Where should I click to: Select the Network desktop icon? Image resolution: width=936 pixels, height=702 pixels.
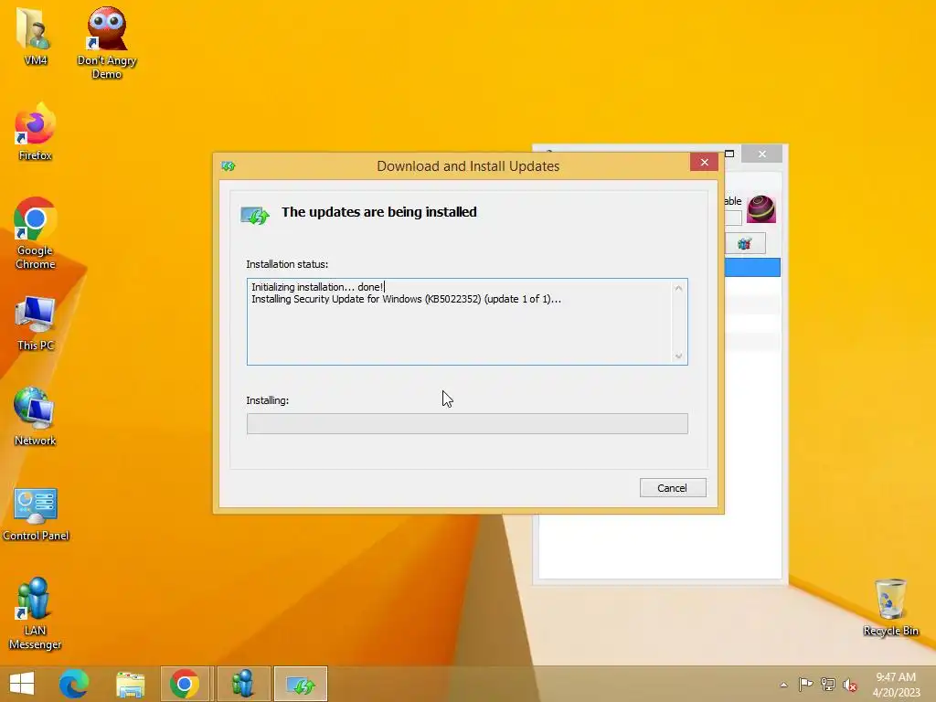click(36, 417)
